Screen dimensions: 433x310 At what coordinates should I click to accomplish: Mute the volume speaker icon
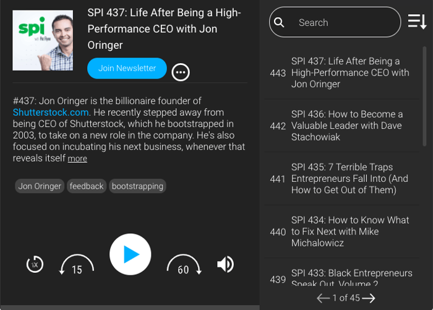(x=225, y=265)
